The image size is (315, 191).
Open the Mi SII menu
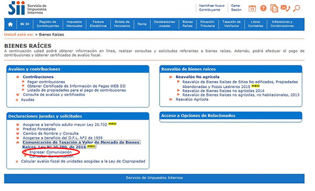(25, 24)
